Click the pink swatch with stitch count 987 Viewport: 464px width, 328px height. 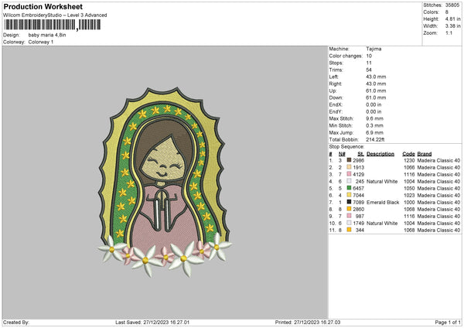(x=350, y=216)
